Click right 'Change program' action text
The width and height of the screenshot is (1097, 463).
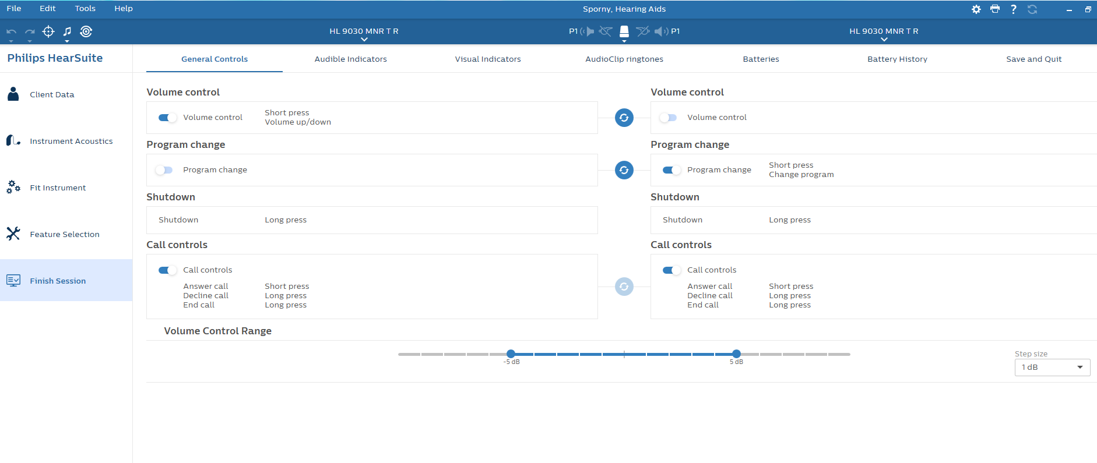click(x=801, y=175)
